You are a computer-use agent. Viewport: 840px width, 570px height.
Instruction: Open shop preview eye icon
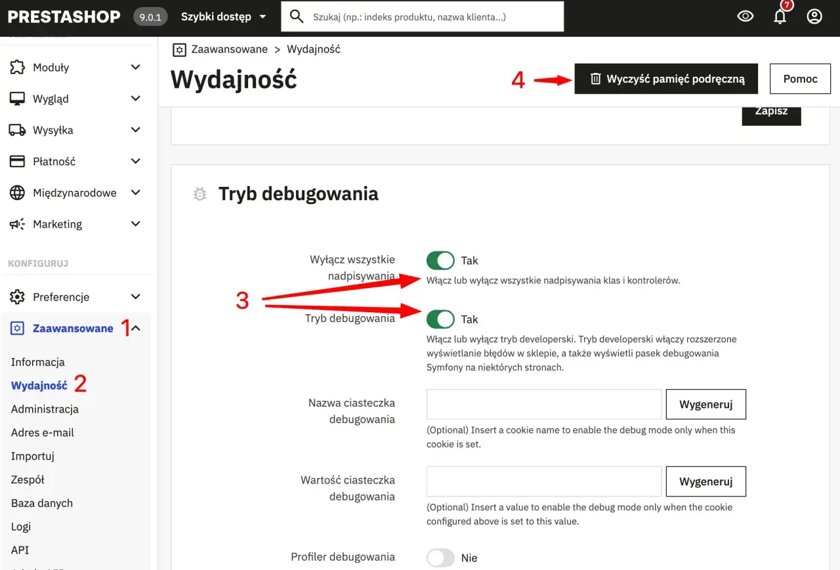coord(745,16)
